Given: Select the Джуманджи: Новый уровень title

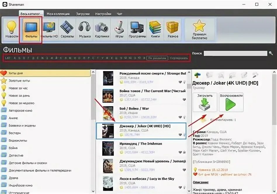Looking at the screenshot, I should pos(153,161).
